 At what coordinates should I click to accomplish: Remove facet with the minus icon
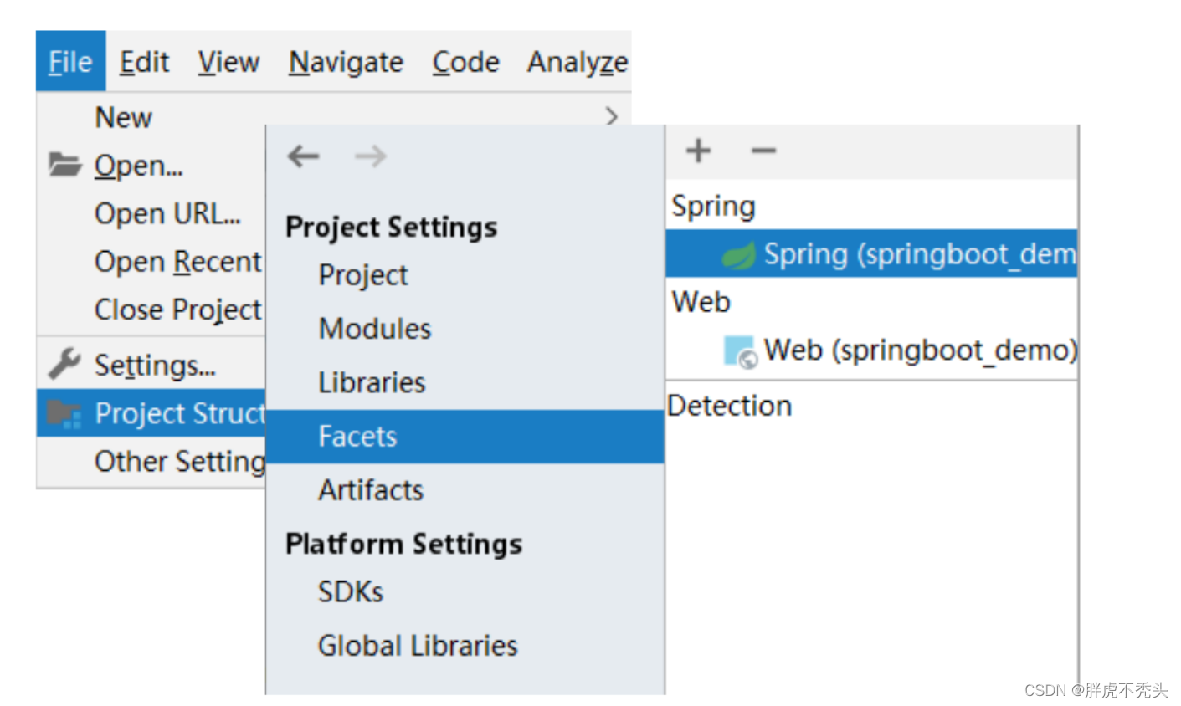[763, 151]
